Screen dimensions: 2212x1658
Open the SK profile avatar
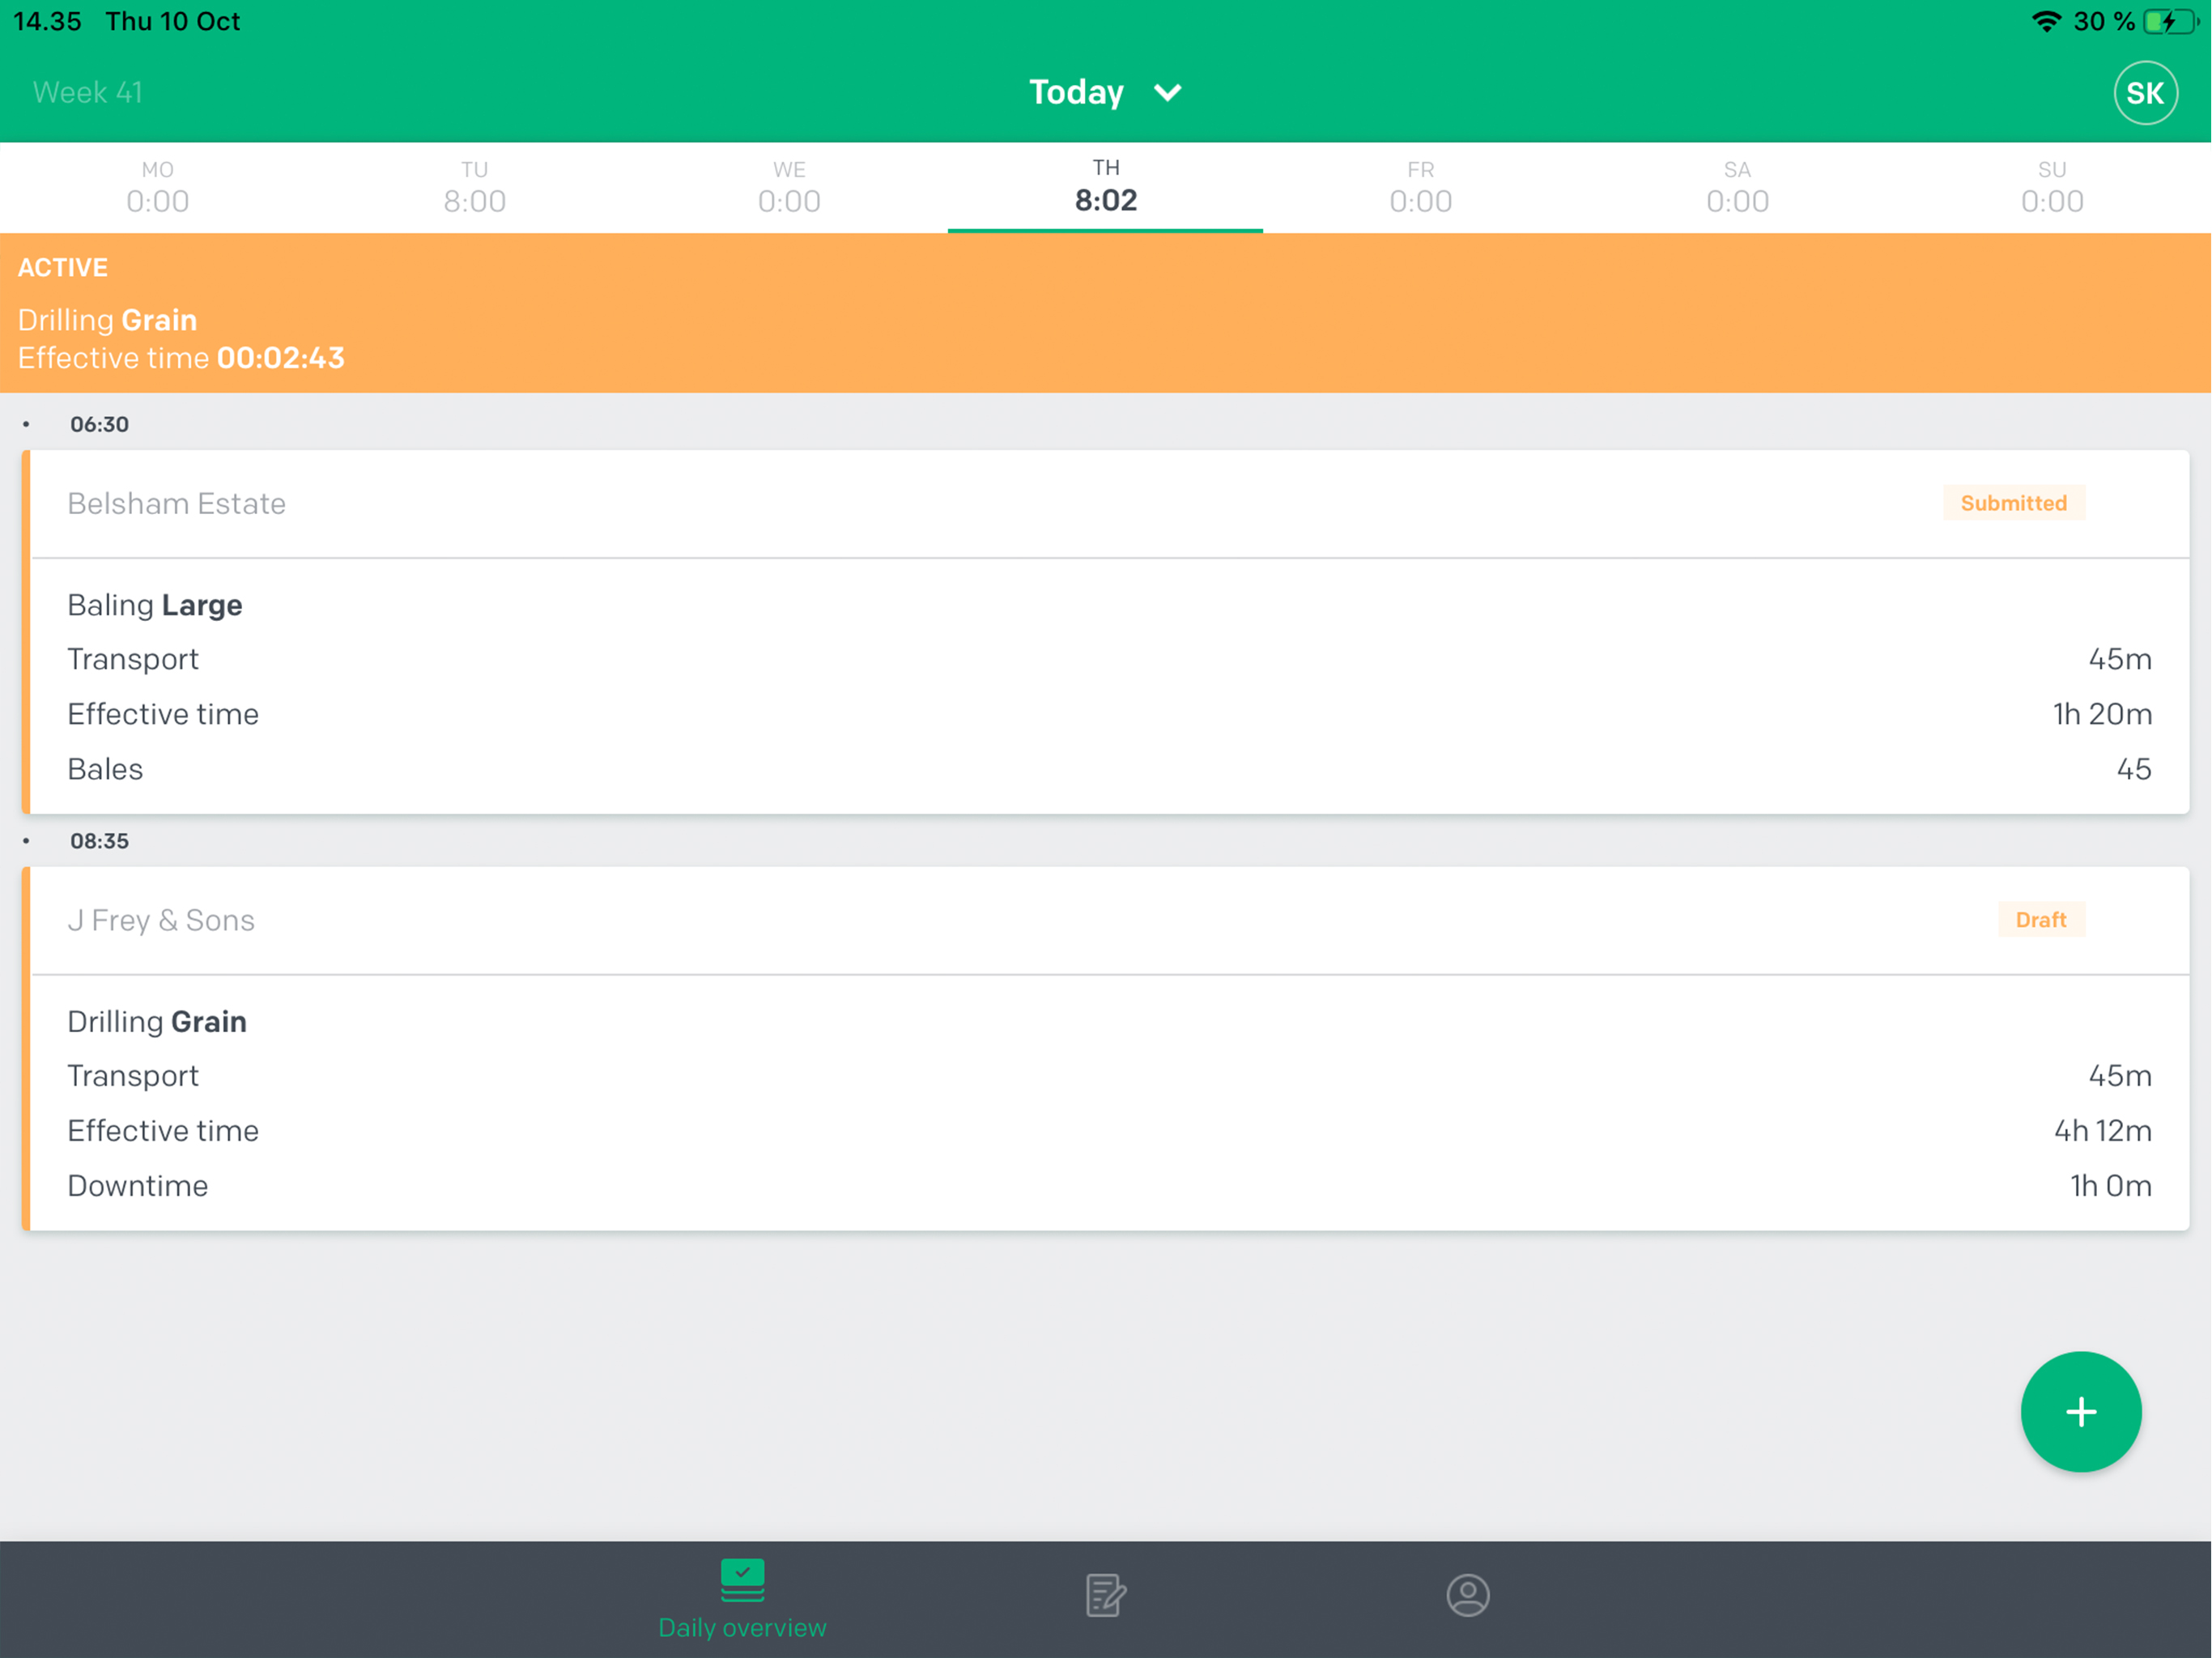pyautogui.click(x=2144, y=93)
